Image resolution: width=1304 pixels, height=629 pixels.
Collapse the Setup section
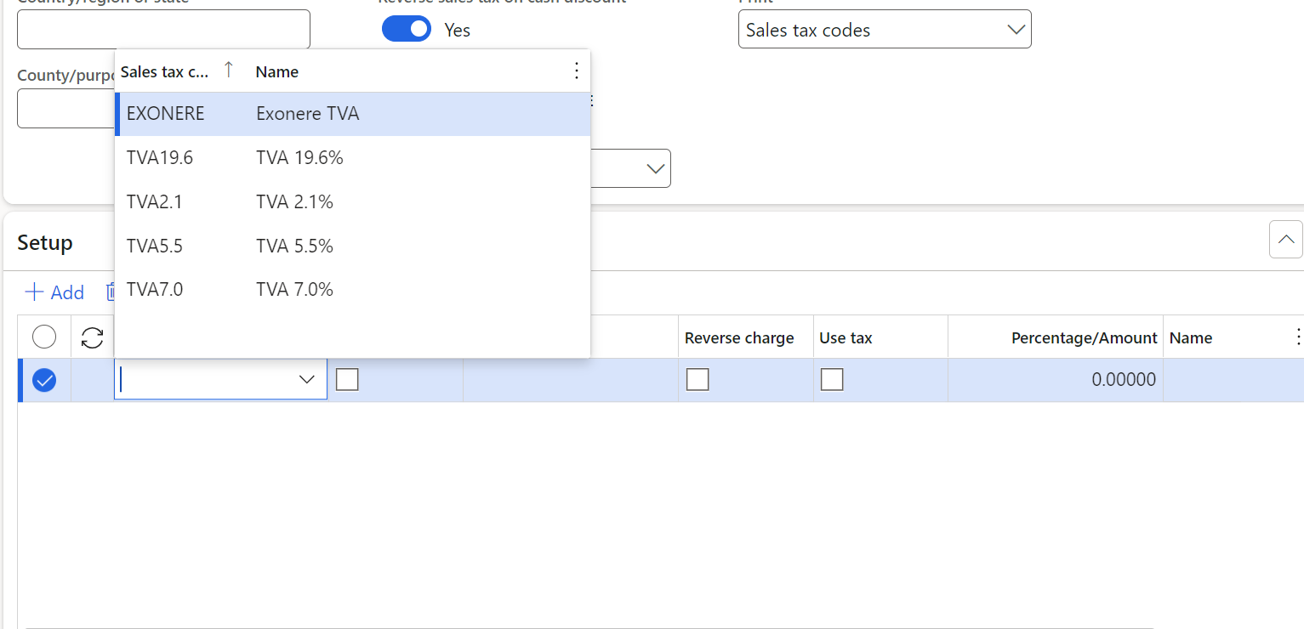1285,239
